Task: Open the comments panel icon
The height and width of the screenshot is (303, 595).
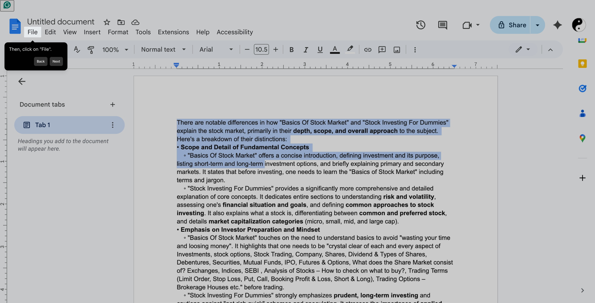Action: click(442, 25)
